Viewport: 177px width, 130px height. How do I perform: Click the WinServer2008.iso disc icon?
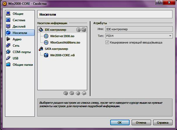46,36
